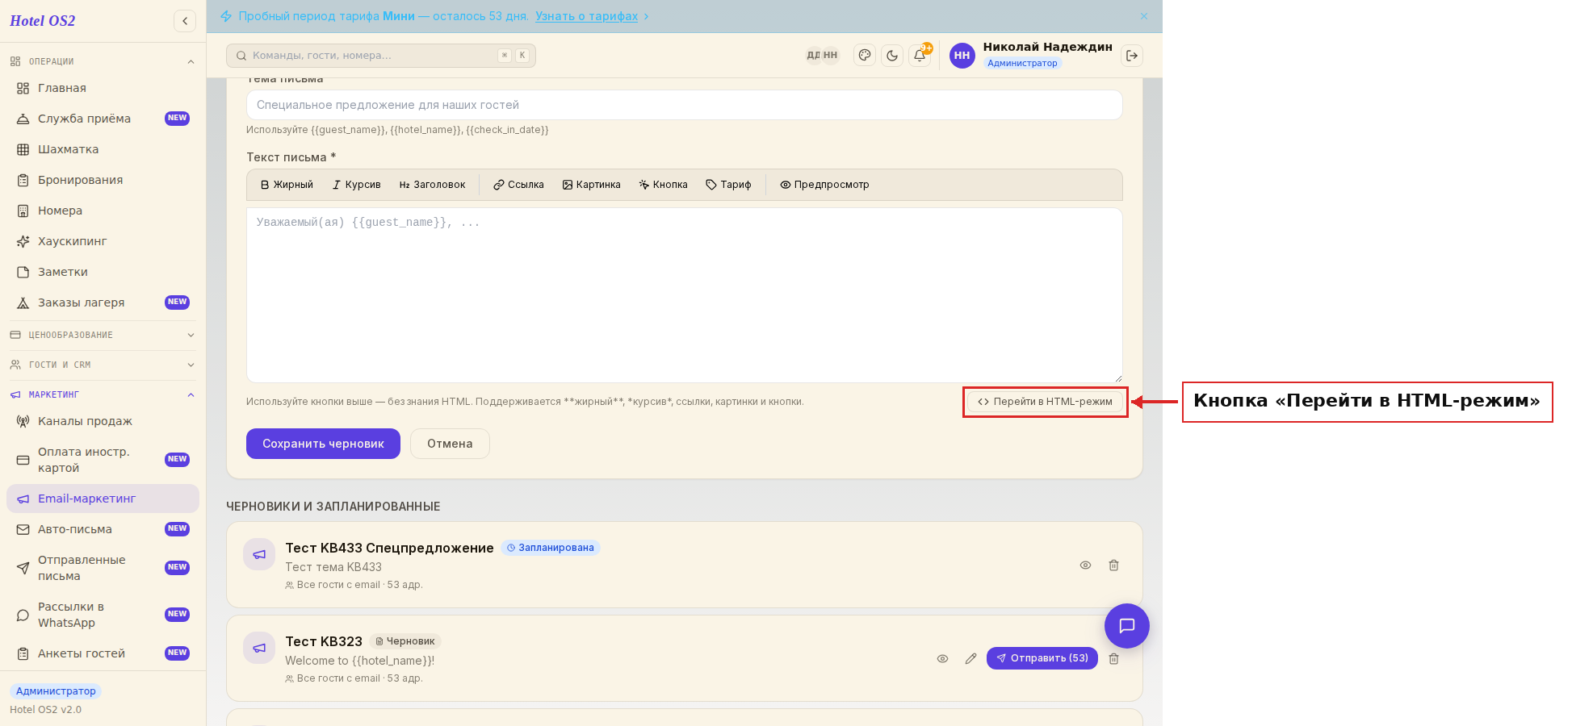
Task: Switch to HTML mode button
Action: coord(1045,402)
